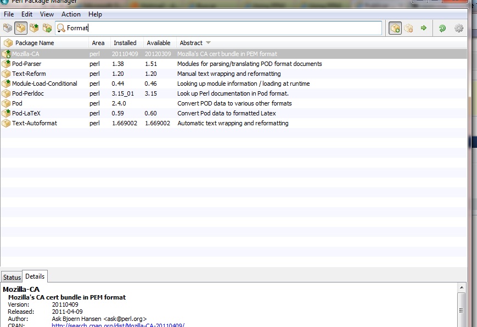Switch to the Details tab

pos(35,276)
